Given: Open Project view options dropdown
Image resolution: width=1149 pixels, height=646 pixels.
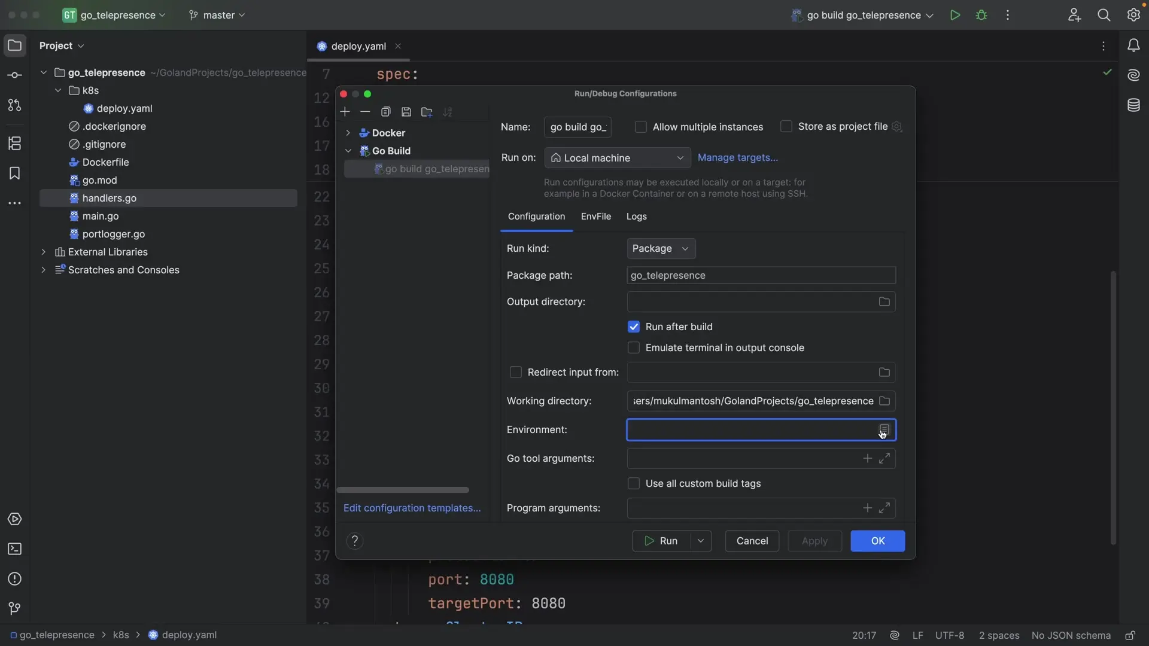Looking at the screenshot, I should click(x=62, y=45).
